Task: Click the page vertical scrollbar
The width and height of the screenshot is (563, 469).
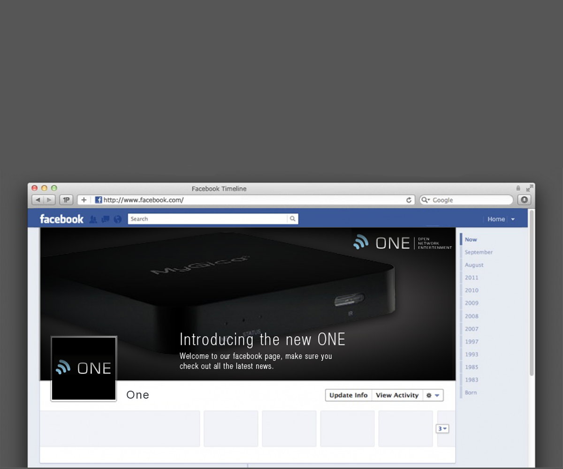Action: 532,293
